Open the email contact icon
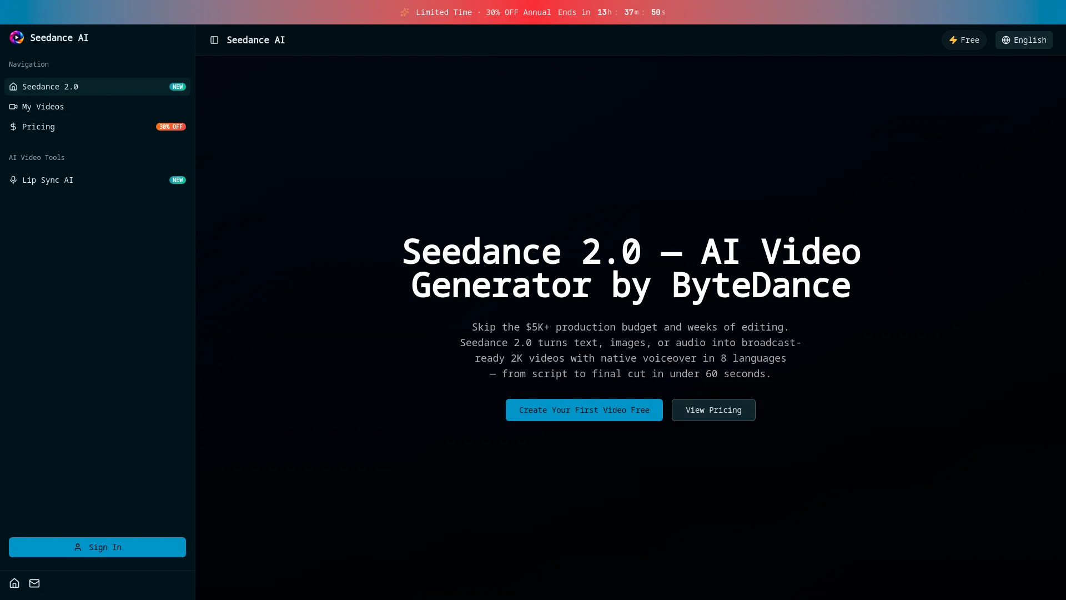This screenshot has width=1066, height=600. tap(34, 583)
